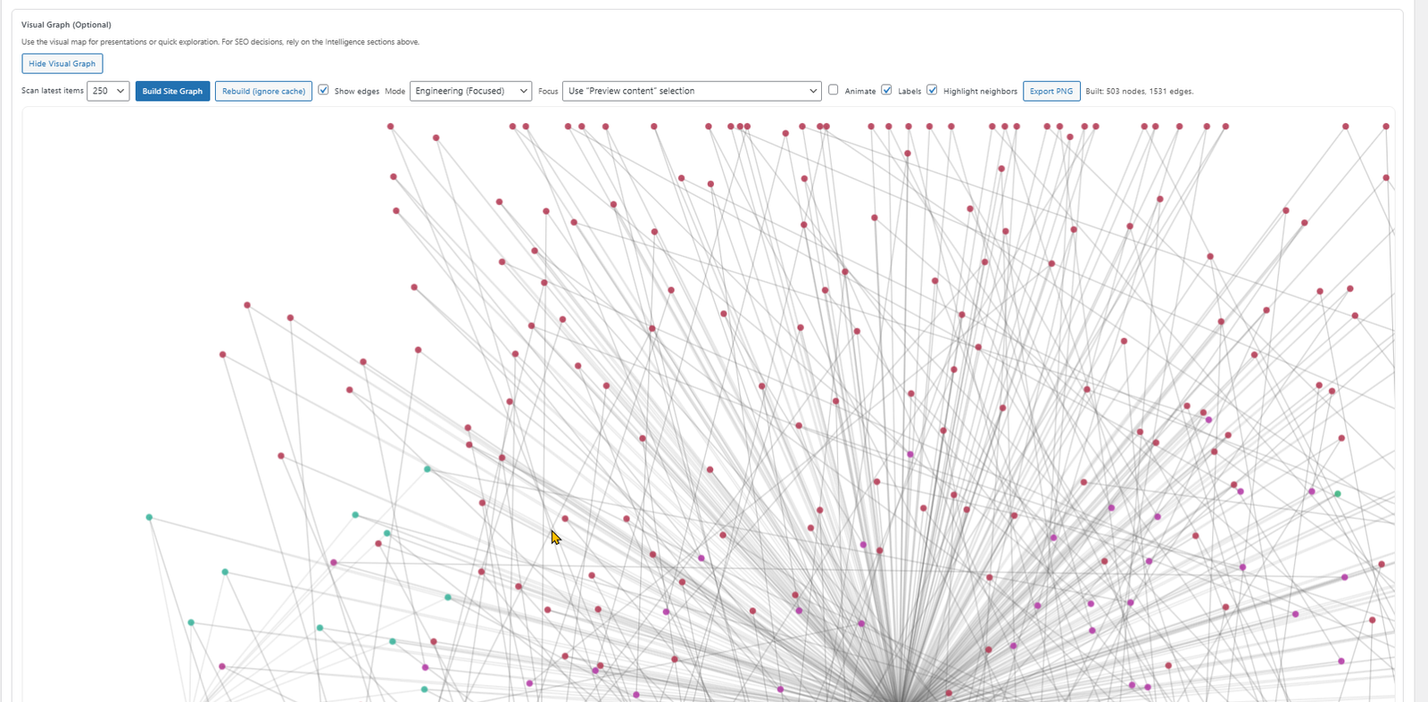Click the Built 503 nodes status text
The image size is (1428, 702).
click(x=1139, y=91)
